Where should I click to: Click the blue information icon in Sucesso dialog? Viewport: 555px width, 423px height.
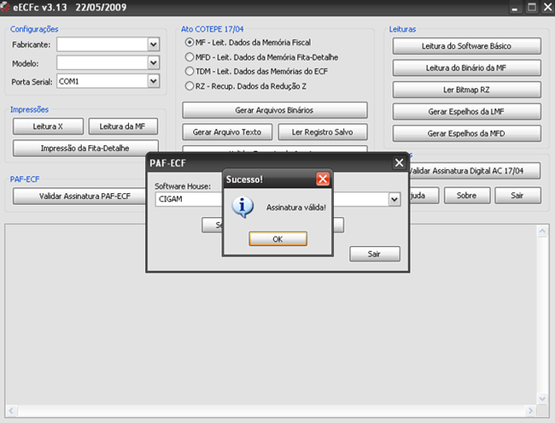click(x=242, y=207)
